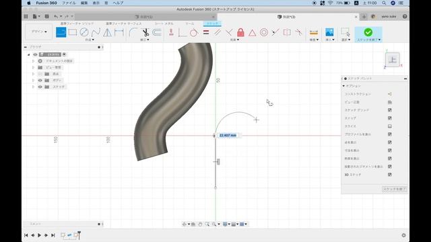Open the Help menu in menu bar

[x=118, y=3]
